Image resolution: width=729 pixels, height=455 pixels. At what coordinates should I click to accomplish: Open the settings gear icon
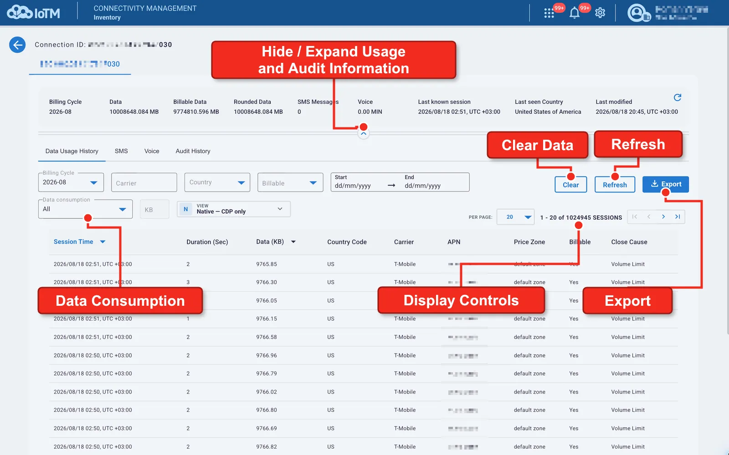click(x=600, y=13)
